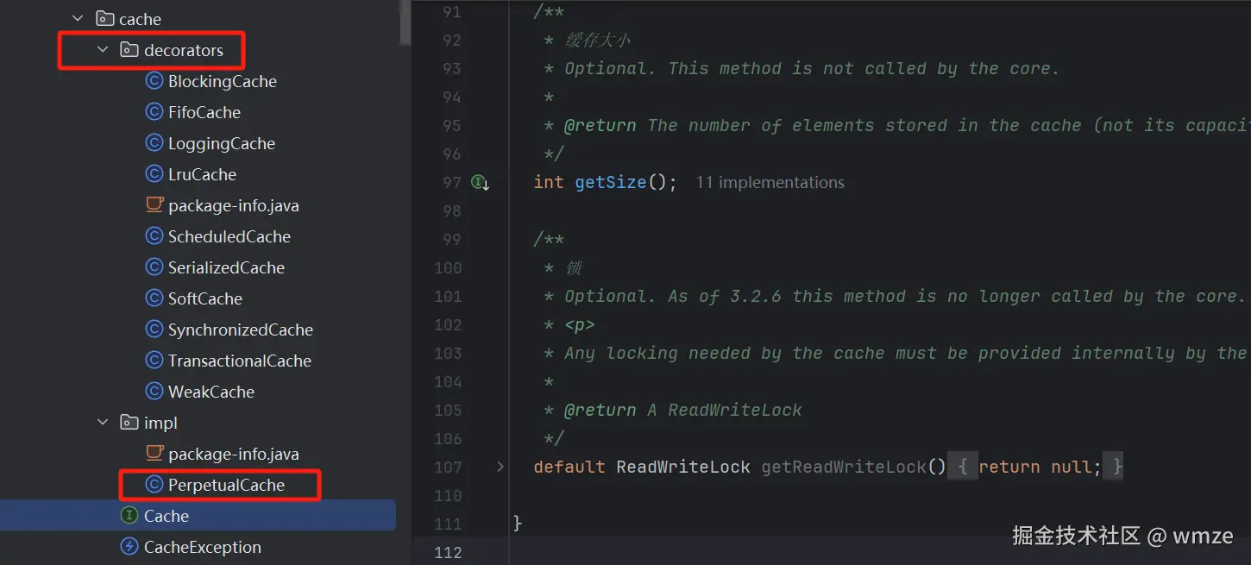This screenshot has width=1251, height=565.
Task: Select the FifoCache file
Action: [204, 112]
